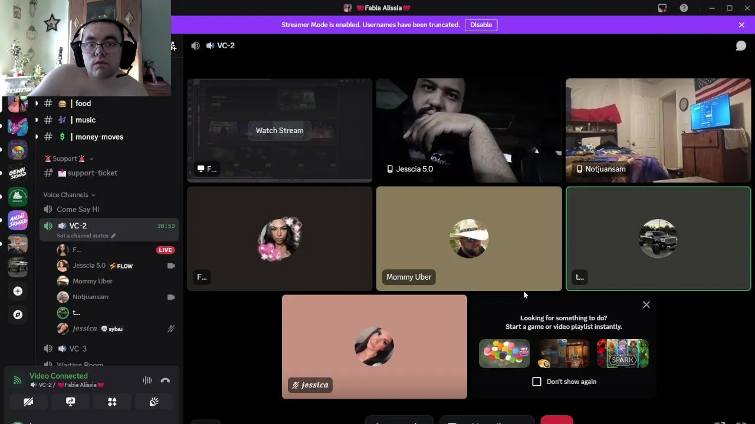Click the Video Connected status text
The height and width of the screenshot is (424, 755).
[x=58, y=376]
